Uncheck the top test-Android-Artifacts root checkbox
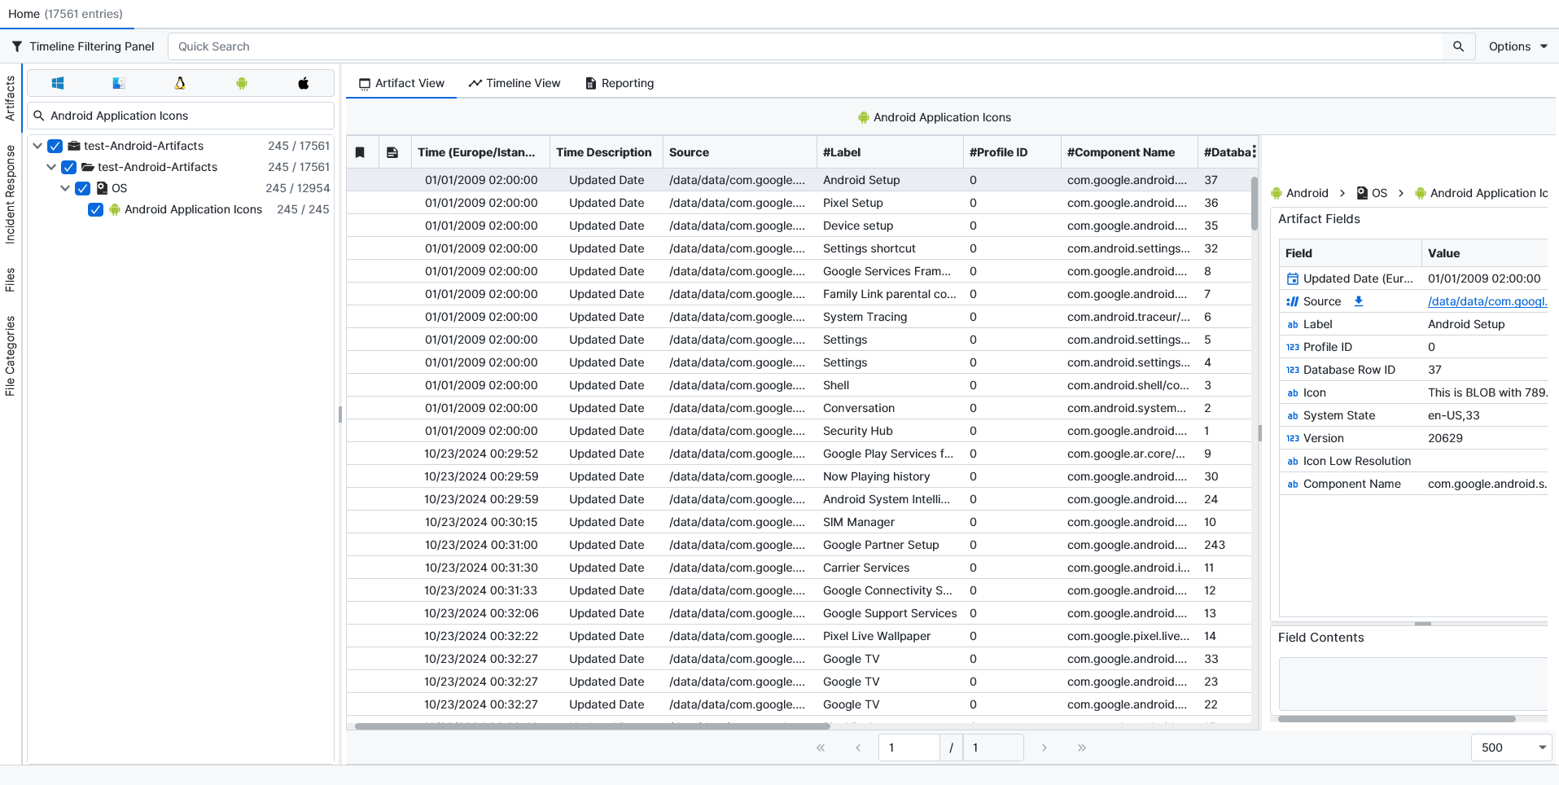Screen dimensions: 1559x785 pyautogui.click(x=55, y=146)
